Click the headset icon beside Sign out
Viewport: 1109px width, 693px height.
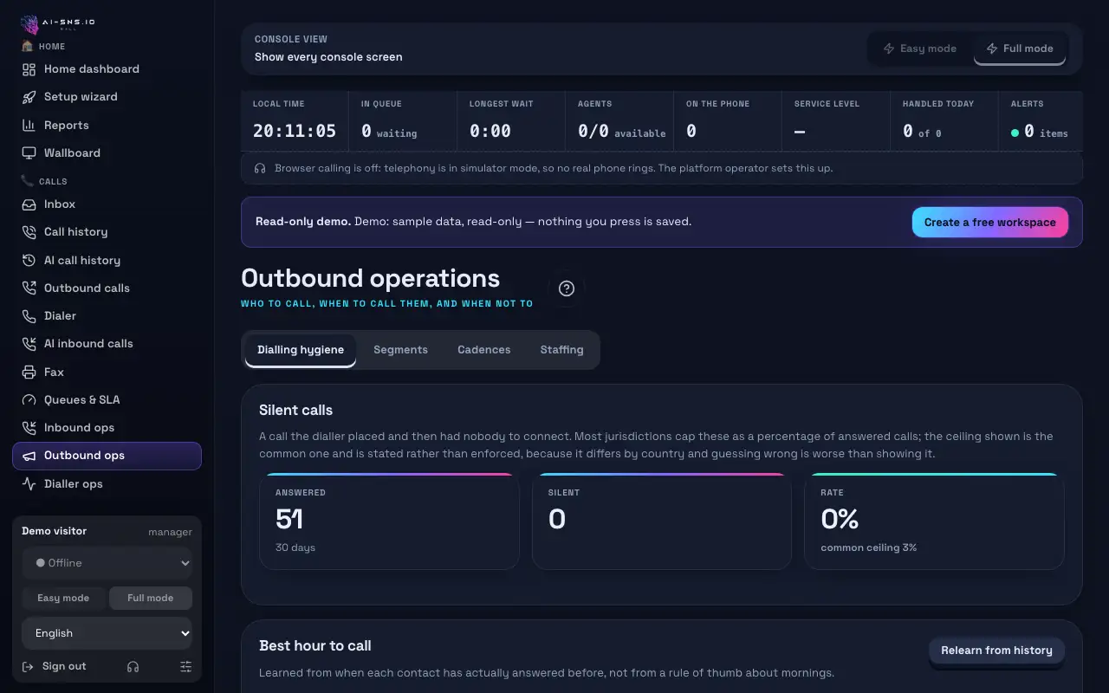(133, 667)
